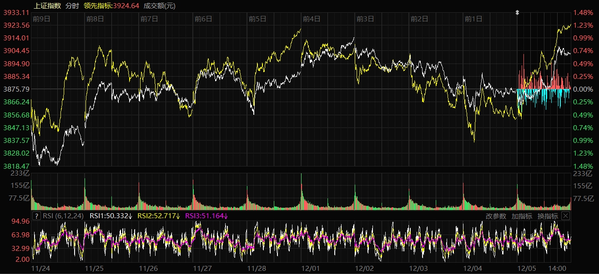Close the RSI indicator panel
The width and height of the screenshot is (599, 274).
(565, 216)
